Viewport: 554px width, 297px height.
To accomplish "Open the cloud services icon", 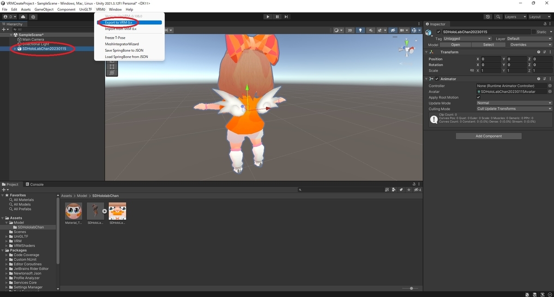I will 23,17.
